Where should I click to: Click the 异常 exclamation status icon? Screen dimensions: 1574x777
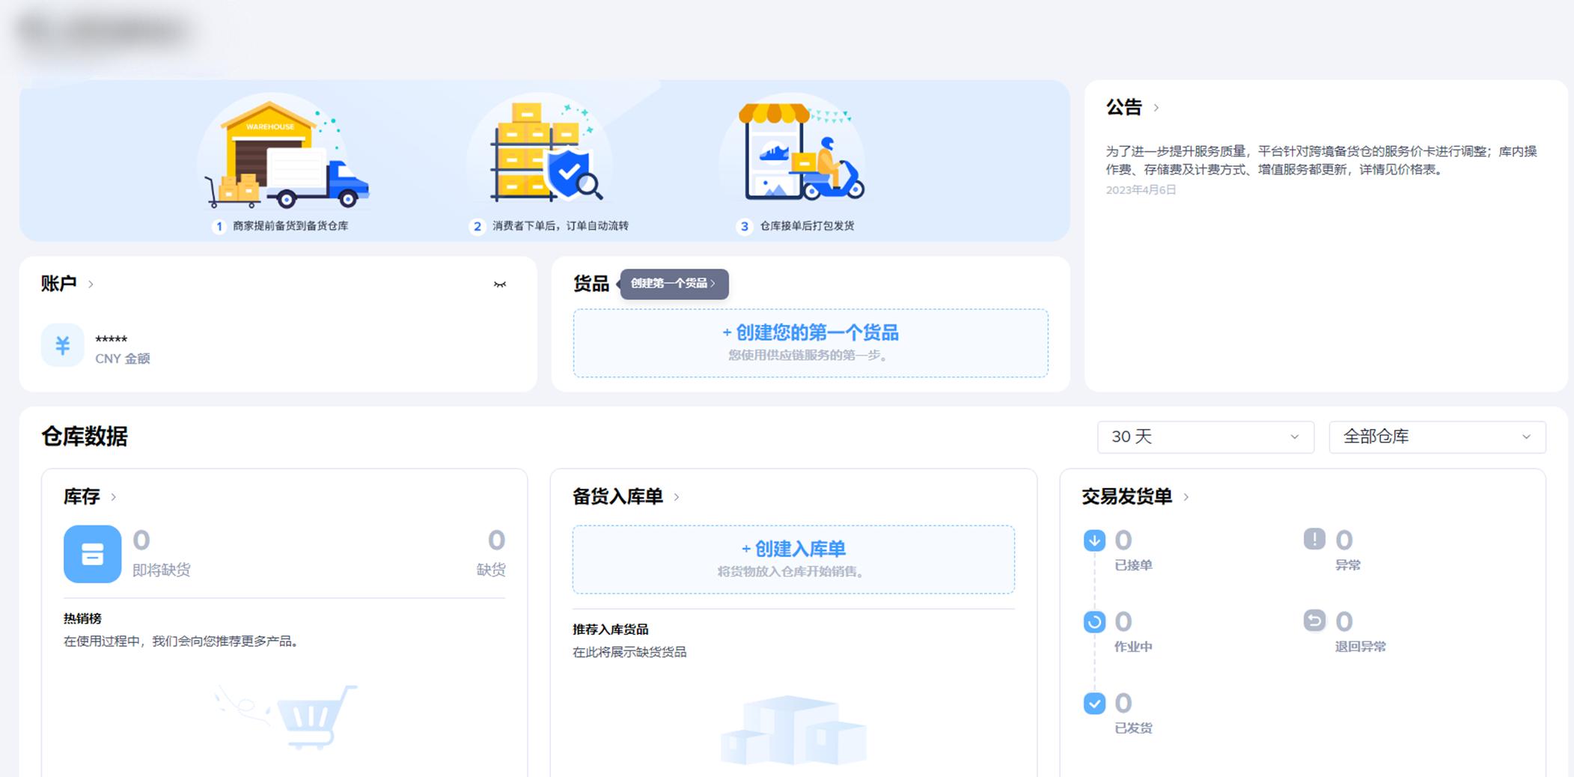click(1315, 540)
